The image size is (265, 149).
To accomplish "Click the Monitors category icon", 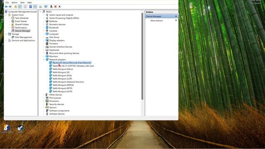I will [47, 56].
